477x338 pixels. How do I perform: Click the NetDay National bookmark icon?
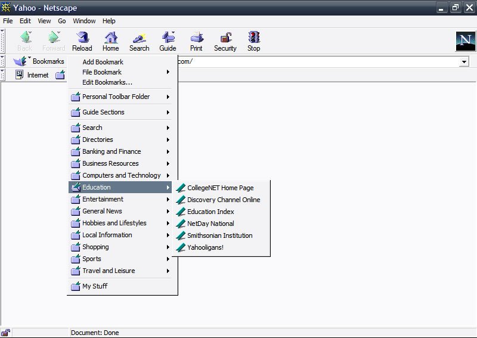coord(181,224)
